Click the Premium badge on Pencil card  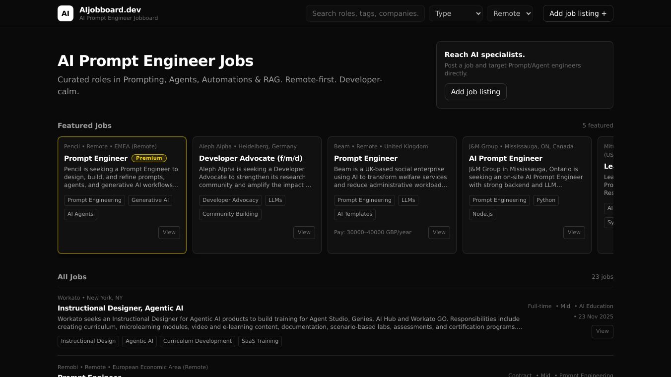click(149, 158)
